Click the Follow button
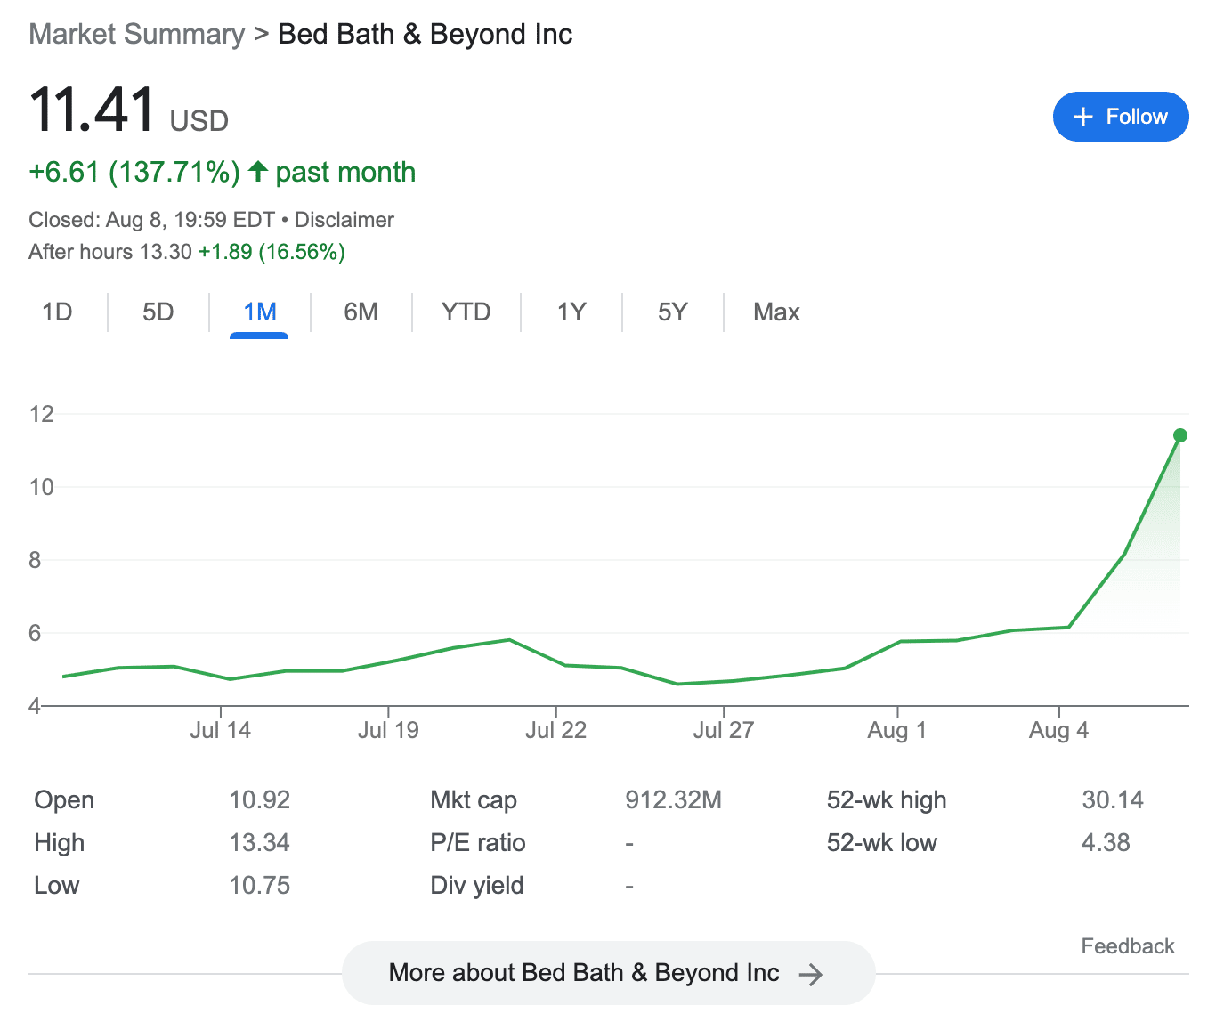The image size is (1232, 1022). (x=1120, y=117)
